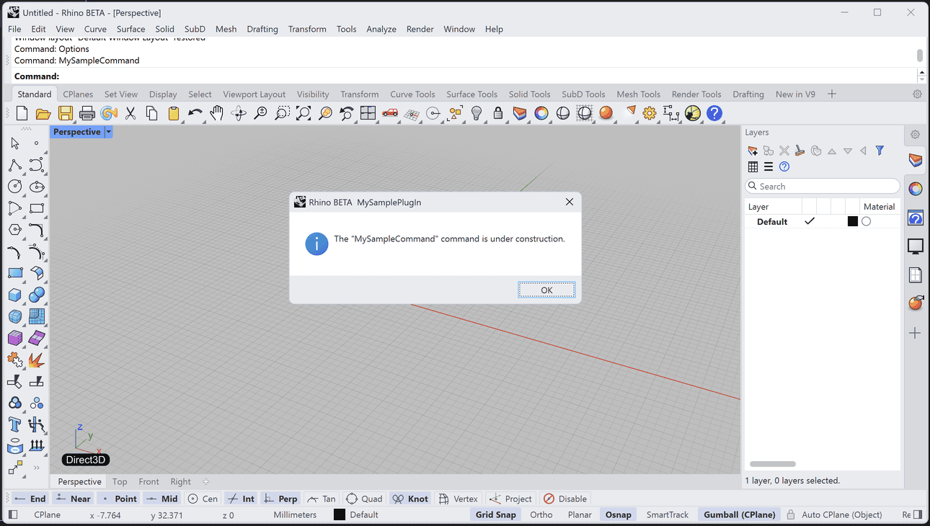Select the Circle tool in left sidebar
The image size is (930, 526).
(15, 187)
